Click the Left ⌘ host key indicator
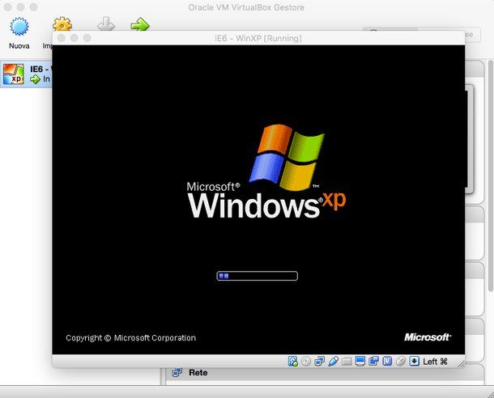 [x=435, y=362]
